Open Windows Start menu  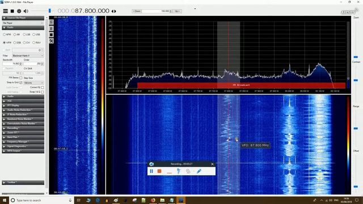click(x=5, y=200)
